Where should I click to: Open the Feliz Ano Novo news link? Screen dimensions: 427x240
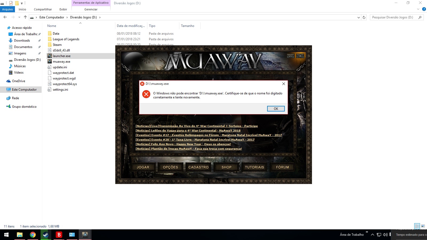(x=183, y=144)
